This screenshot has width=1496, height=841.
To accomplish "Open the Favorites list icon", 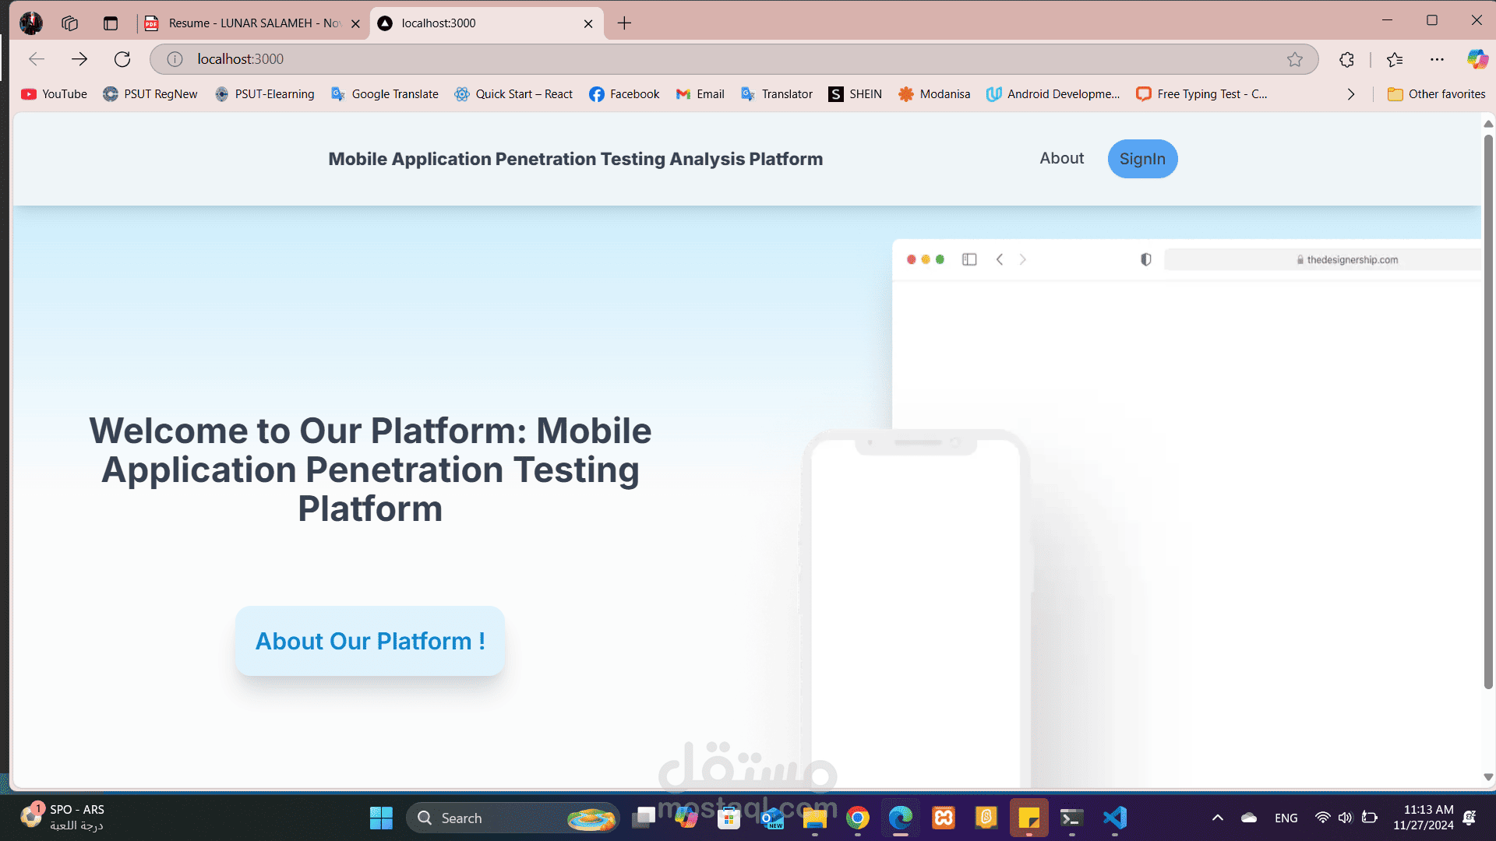I will tap(1395, 59).
